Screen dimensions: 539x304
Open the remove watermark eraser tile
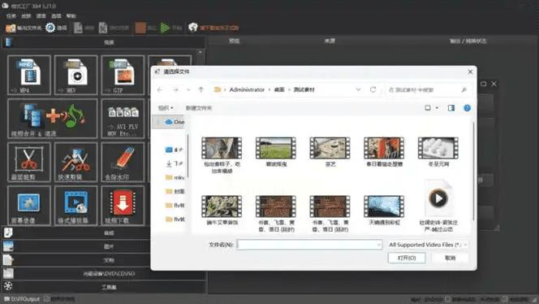tap(123, 162)
